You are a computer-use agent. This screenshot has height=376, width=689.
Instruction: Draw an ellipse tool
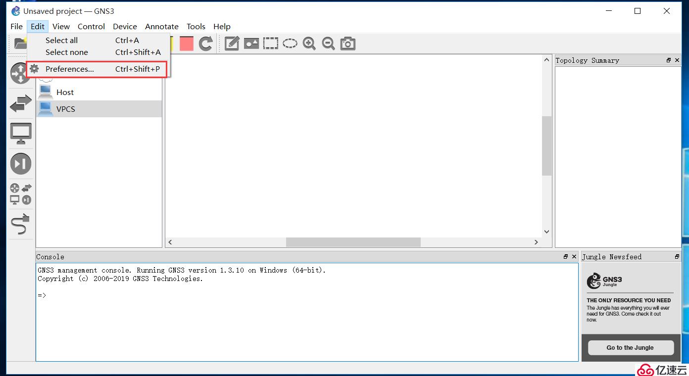tap(290, 44)
